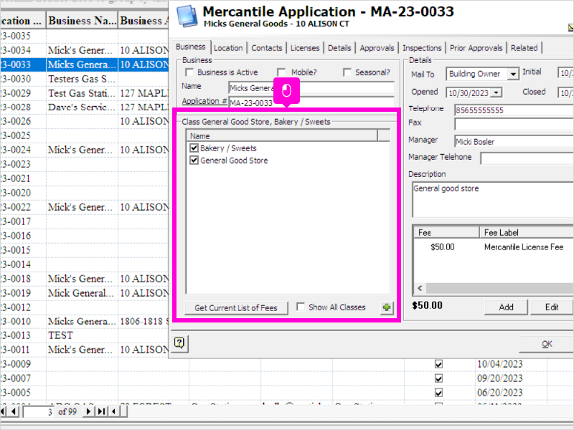Go to previous page arrow

pos(14,411)
